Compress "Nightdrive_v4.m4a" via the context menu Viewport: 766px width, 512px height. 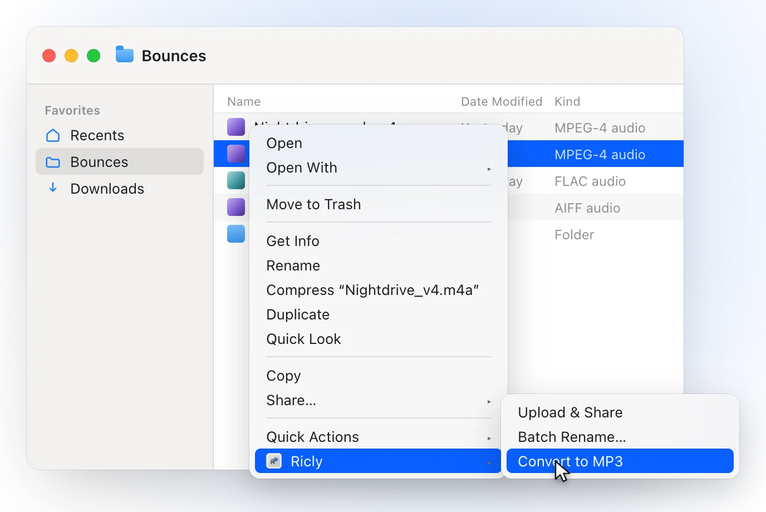[x=379, y=290]
